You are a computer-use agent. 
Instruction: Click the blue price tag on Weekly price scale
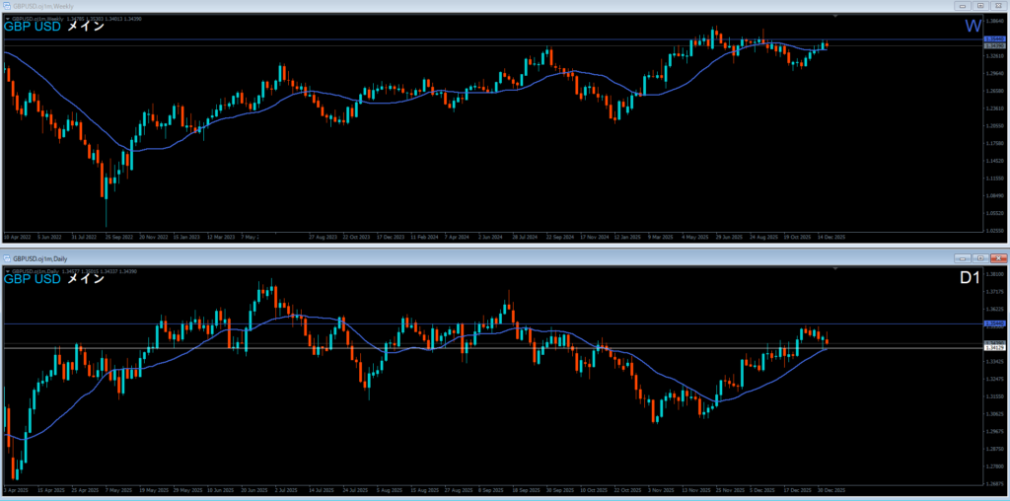click(x=995, y=39)
